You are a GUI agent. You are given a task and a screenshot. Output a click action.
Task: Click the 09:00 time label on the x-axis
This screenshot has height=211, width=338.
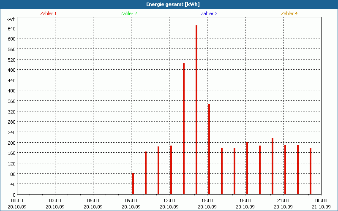pos(131,201)
